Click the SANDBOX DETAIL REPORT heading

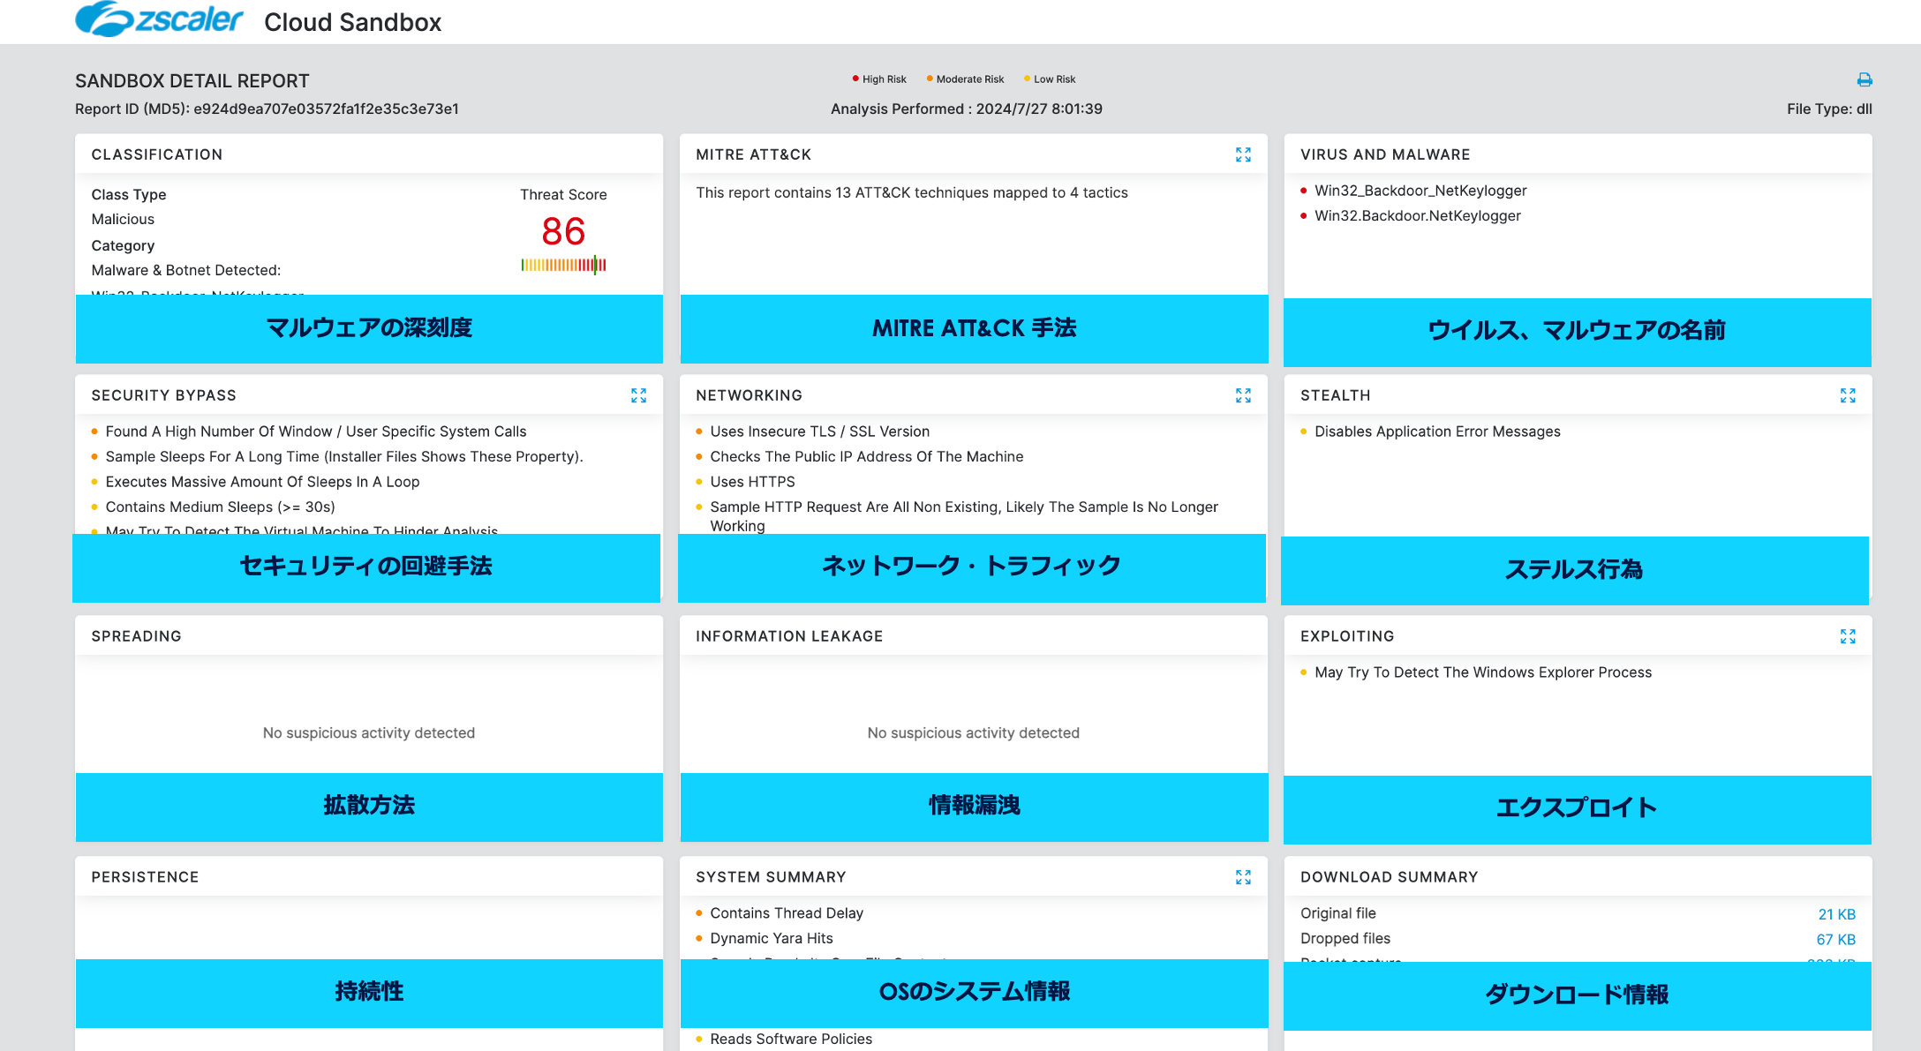(192, 80)
